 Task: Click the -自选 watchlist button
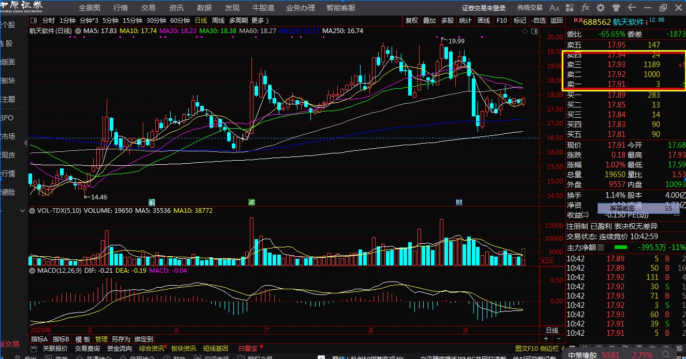539,21
